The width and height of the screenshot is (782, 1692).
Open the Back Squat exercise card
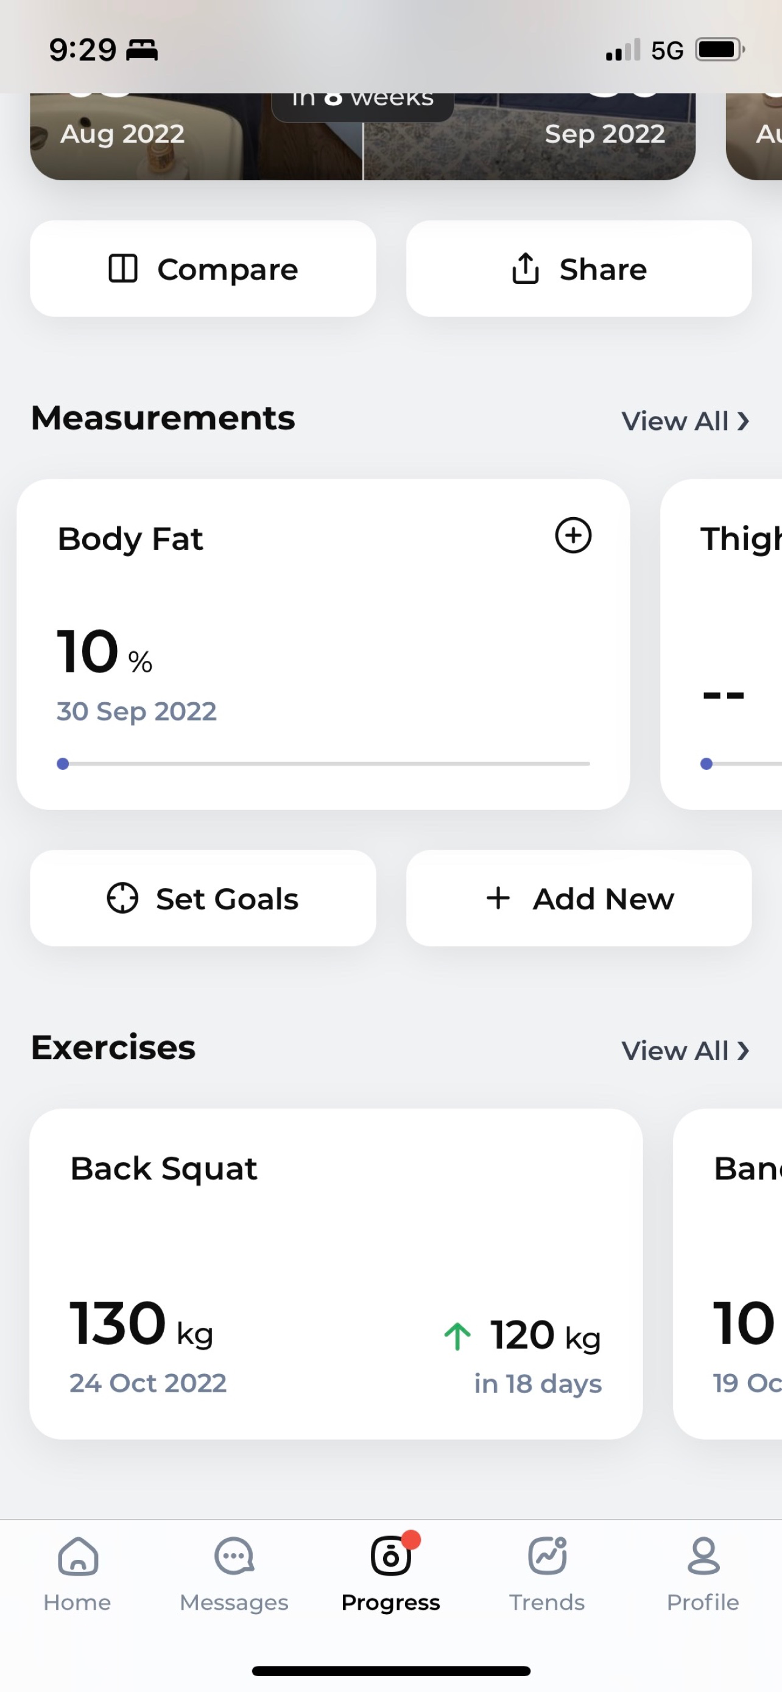pos(336,1274)
